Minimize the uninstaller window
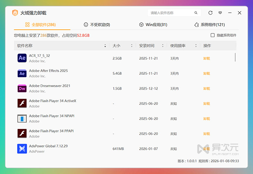 tap(230, 13)
